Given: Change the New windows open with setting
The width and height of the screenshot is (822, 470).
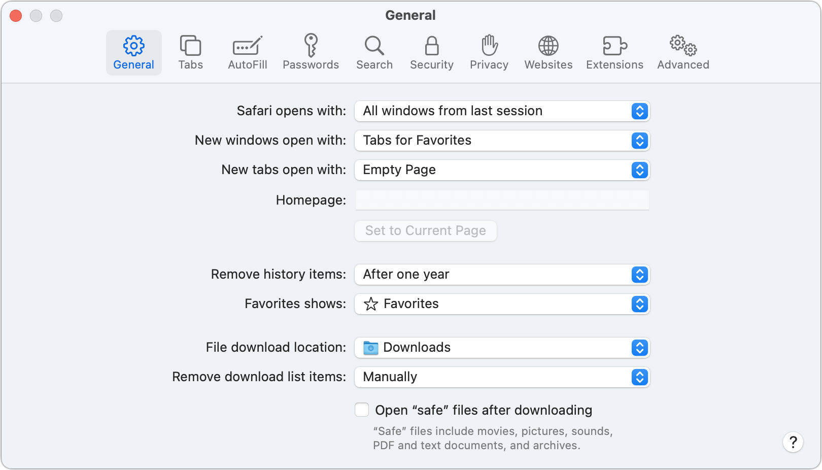Looking at the screenshot, I should (502, 141).
